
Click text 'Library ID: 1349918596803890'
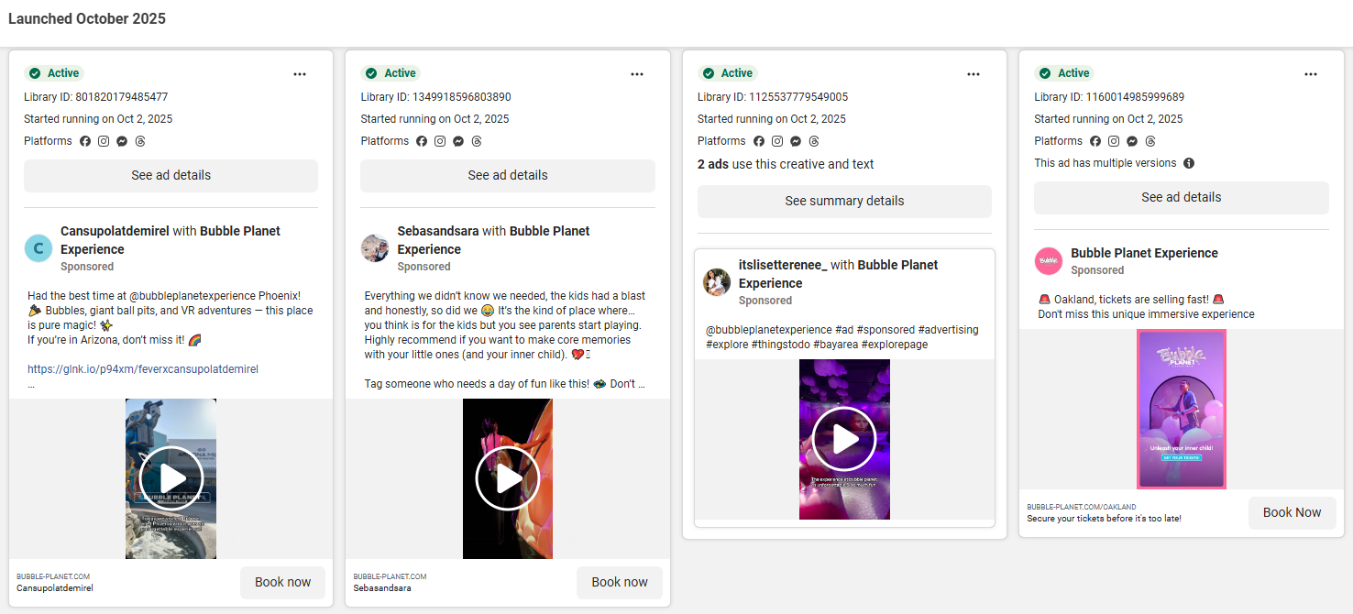pos(436,97)
